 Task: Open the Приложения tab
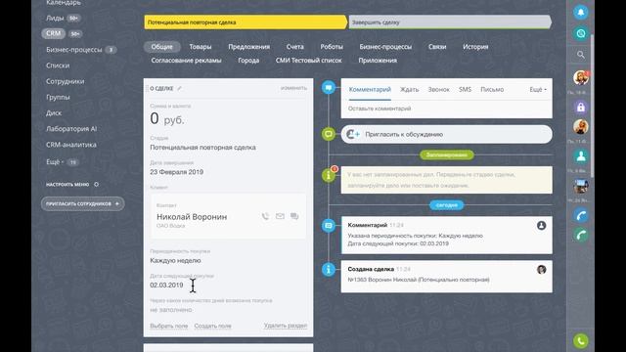click(x=378, y=61)
